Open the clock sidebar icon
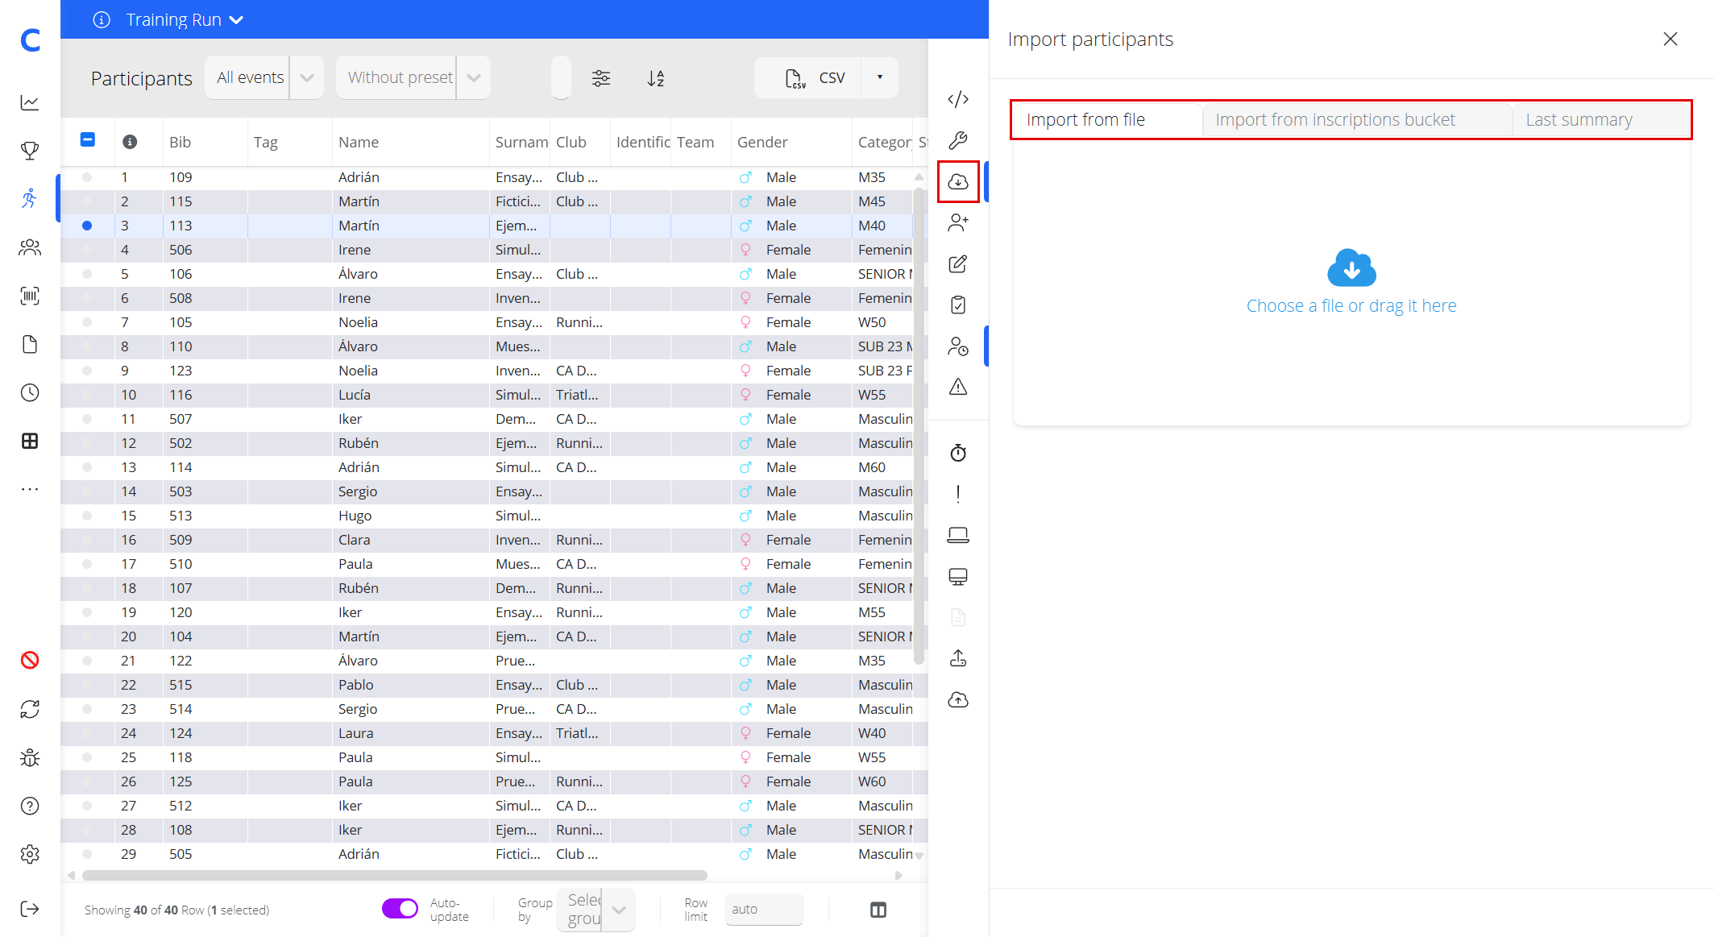Screen dimensions: 1714x937 click(30, 392)
